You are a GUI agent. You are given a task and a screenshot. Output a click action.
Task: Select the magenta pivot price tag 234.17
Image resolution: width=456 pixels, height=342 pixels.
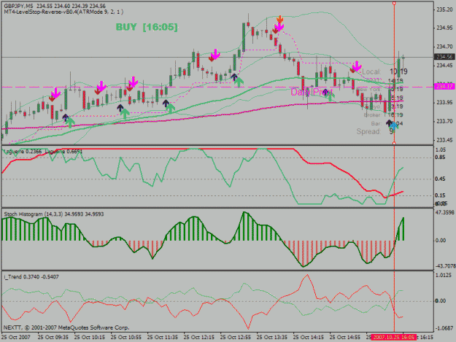(x=444, y=86)
